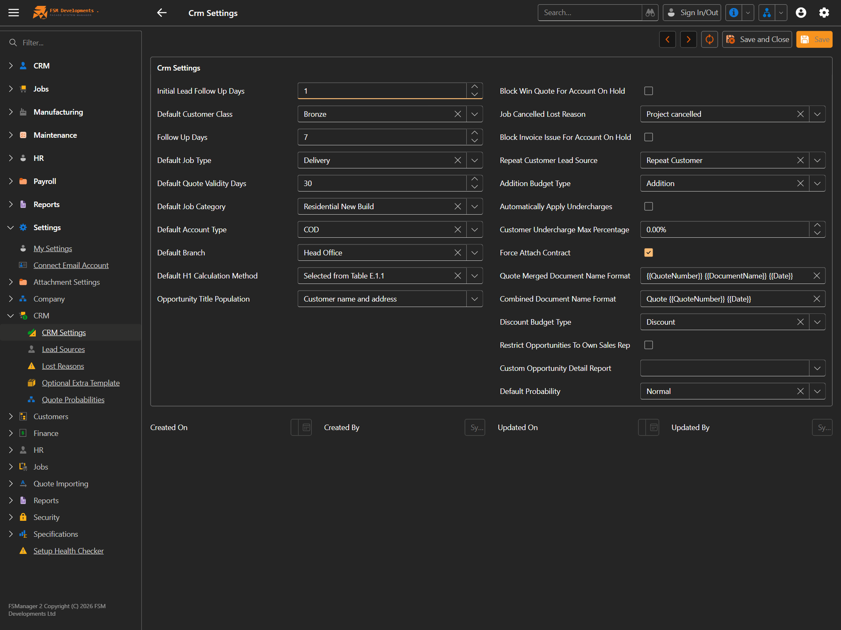Click the Default Quote Validity Days field

tap(382, 183)
